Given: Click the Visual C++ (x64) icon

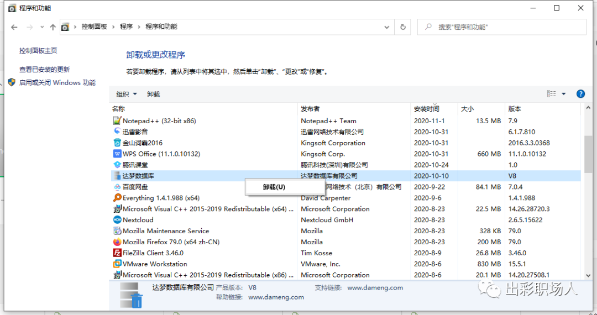Looking at the screenshot, I should (x=117, y=209).
